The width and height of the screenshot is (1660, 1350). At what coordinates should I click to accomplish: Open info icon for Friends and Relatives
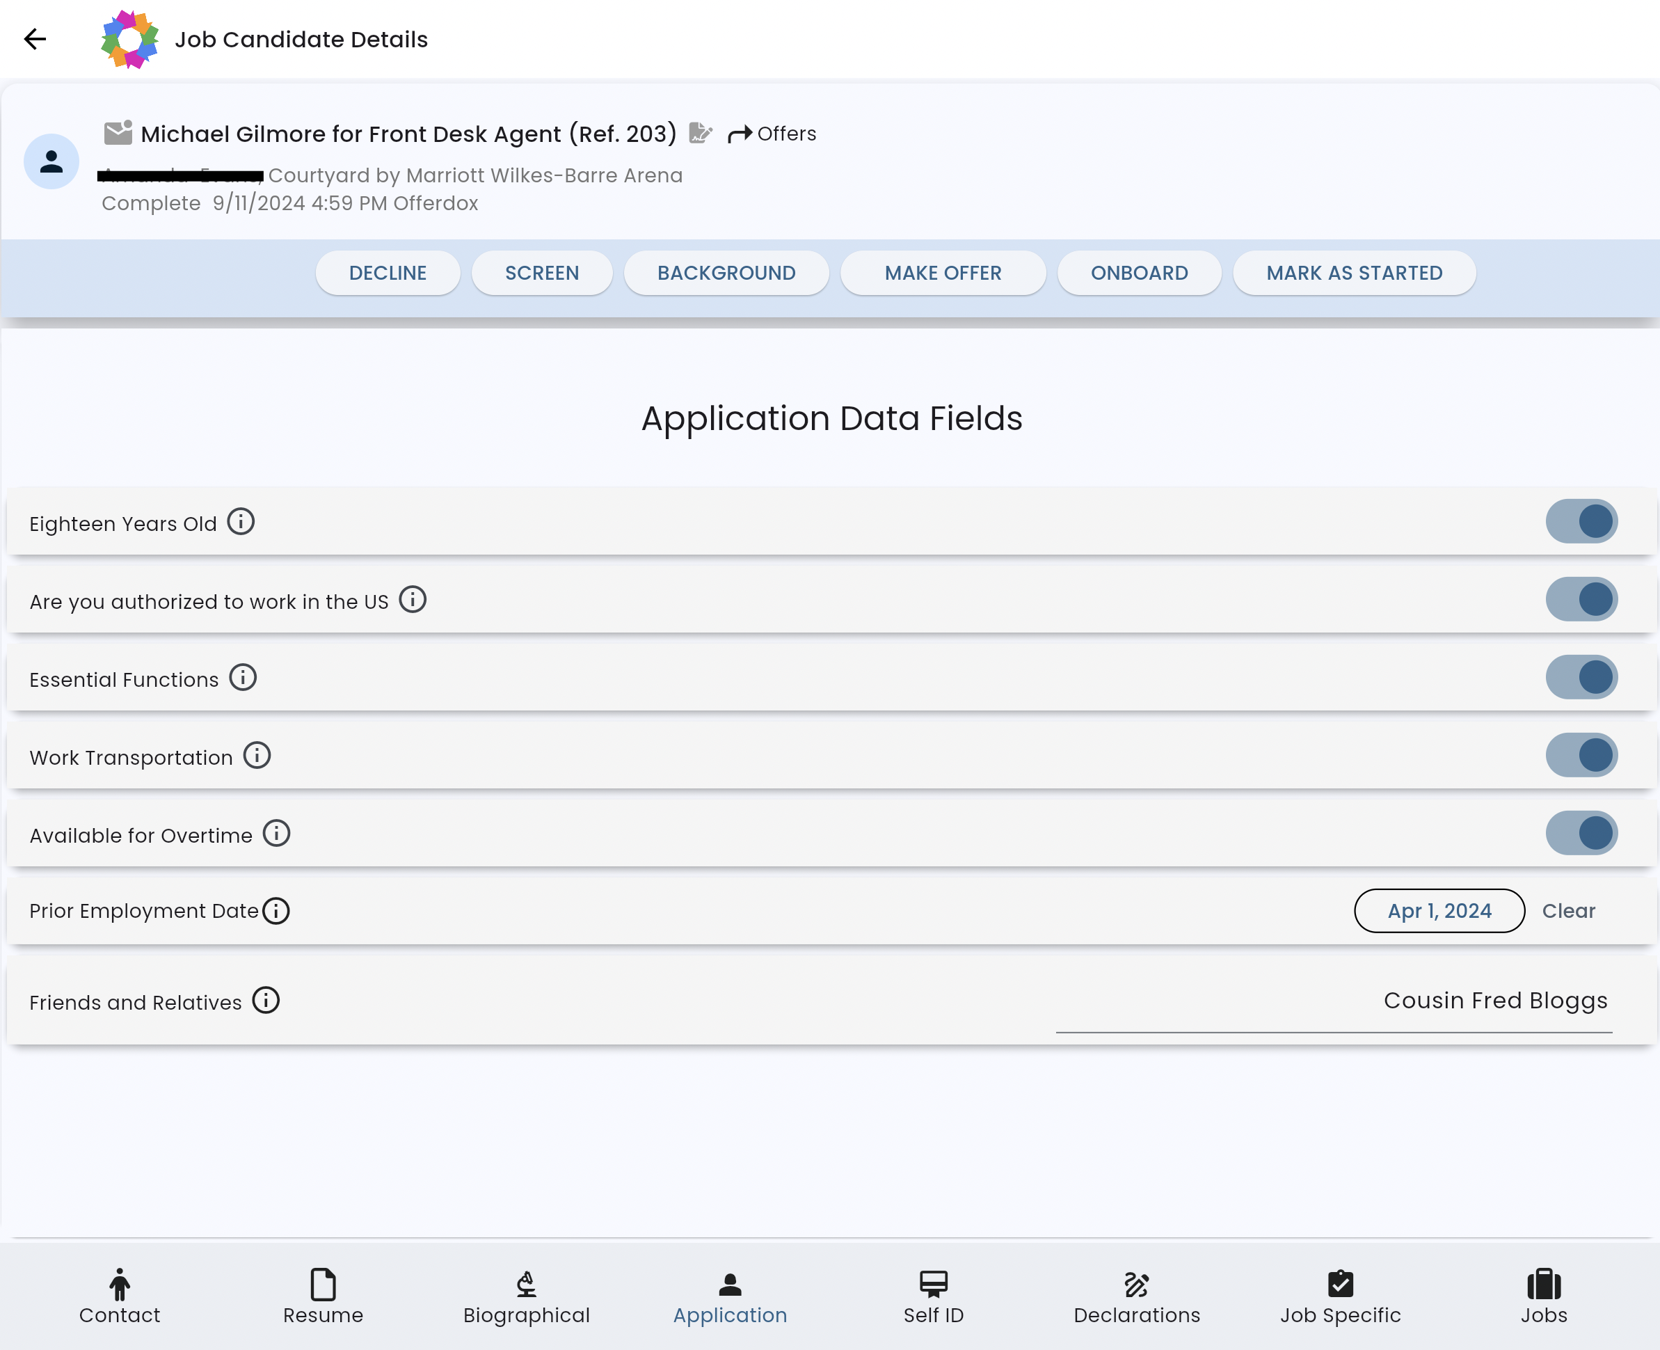[x=266, y=1000]
